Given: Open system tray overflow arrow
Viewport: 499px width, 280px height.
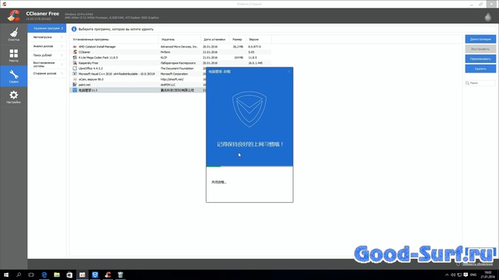Looking at the screenshot, I should (x=447, y=275).
